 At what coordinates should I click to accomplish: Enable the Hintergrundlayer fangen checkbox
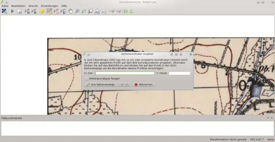86,79
